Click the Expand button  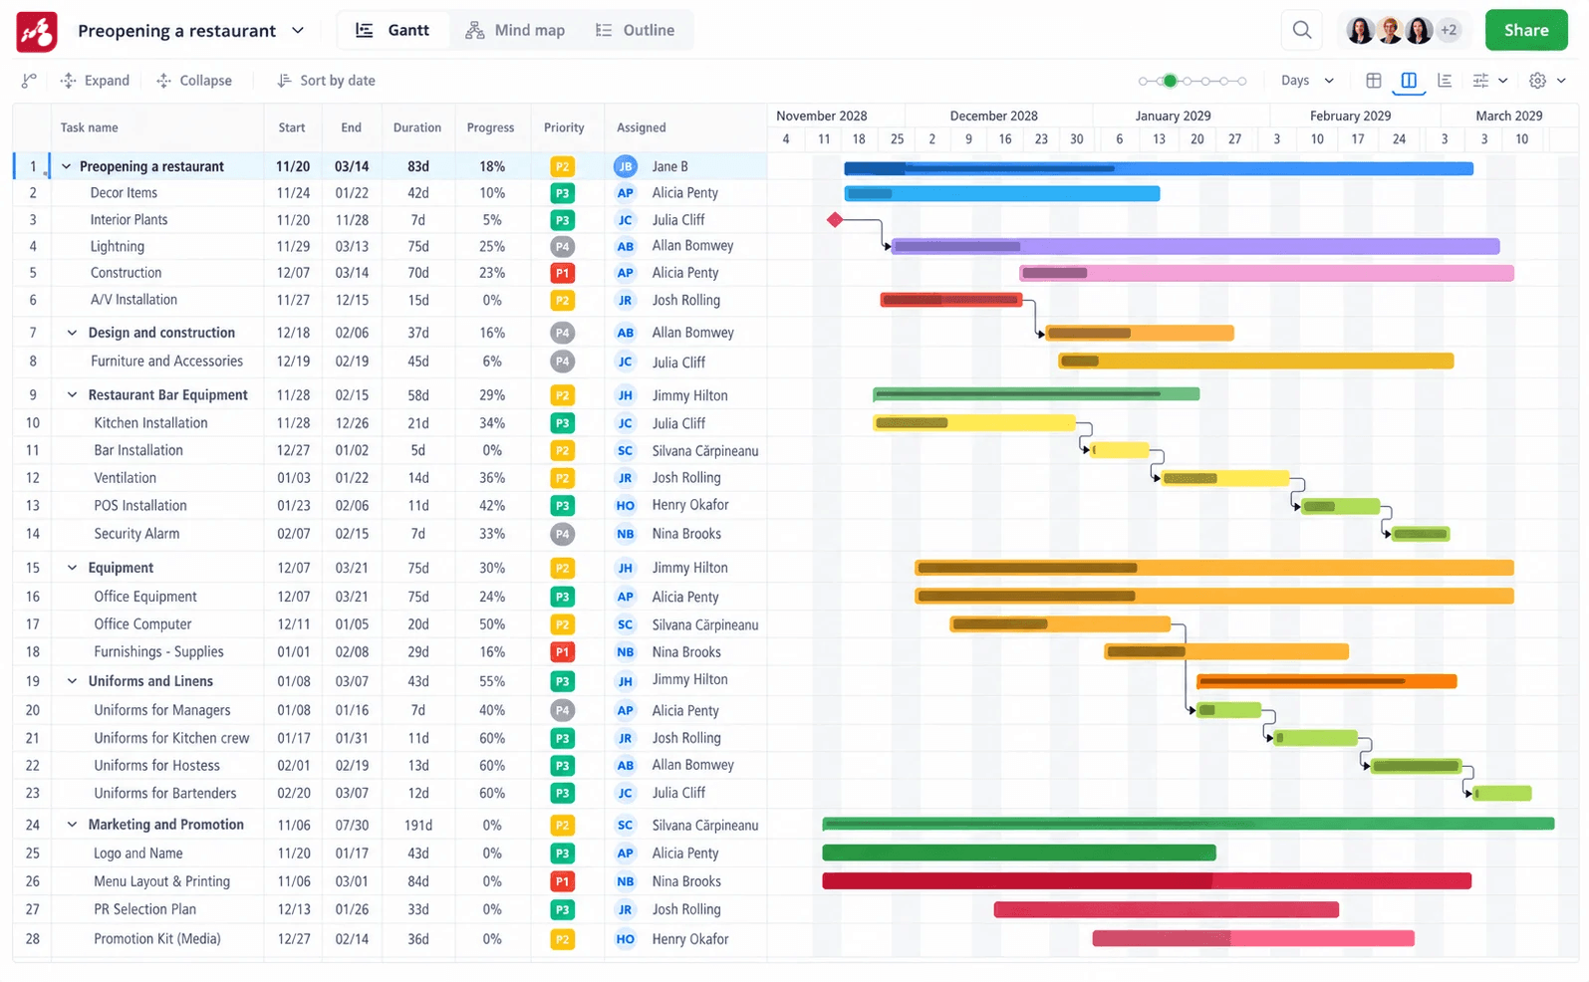[96, 81]
